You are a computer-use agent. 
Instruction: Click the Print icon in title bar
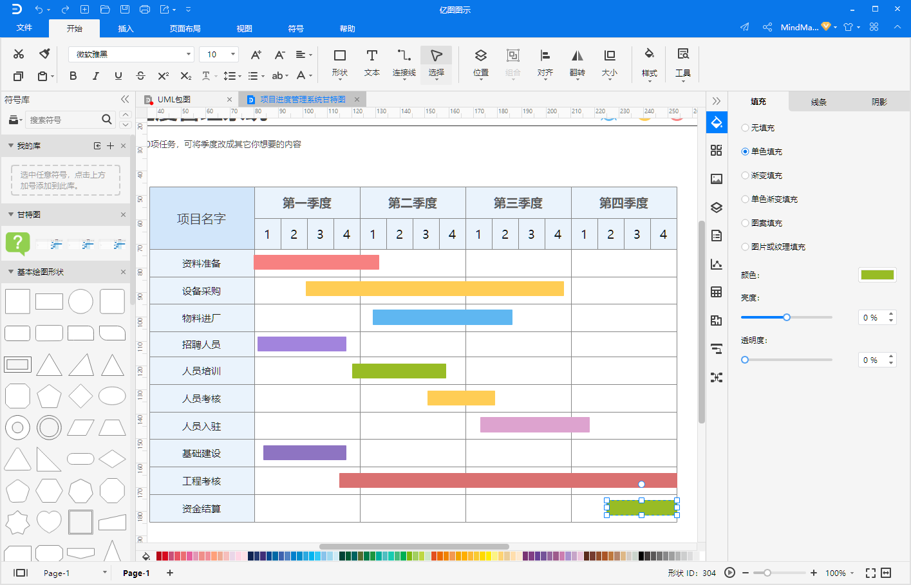click(x=145, y=10)
